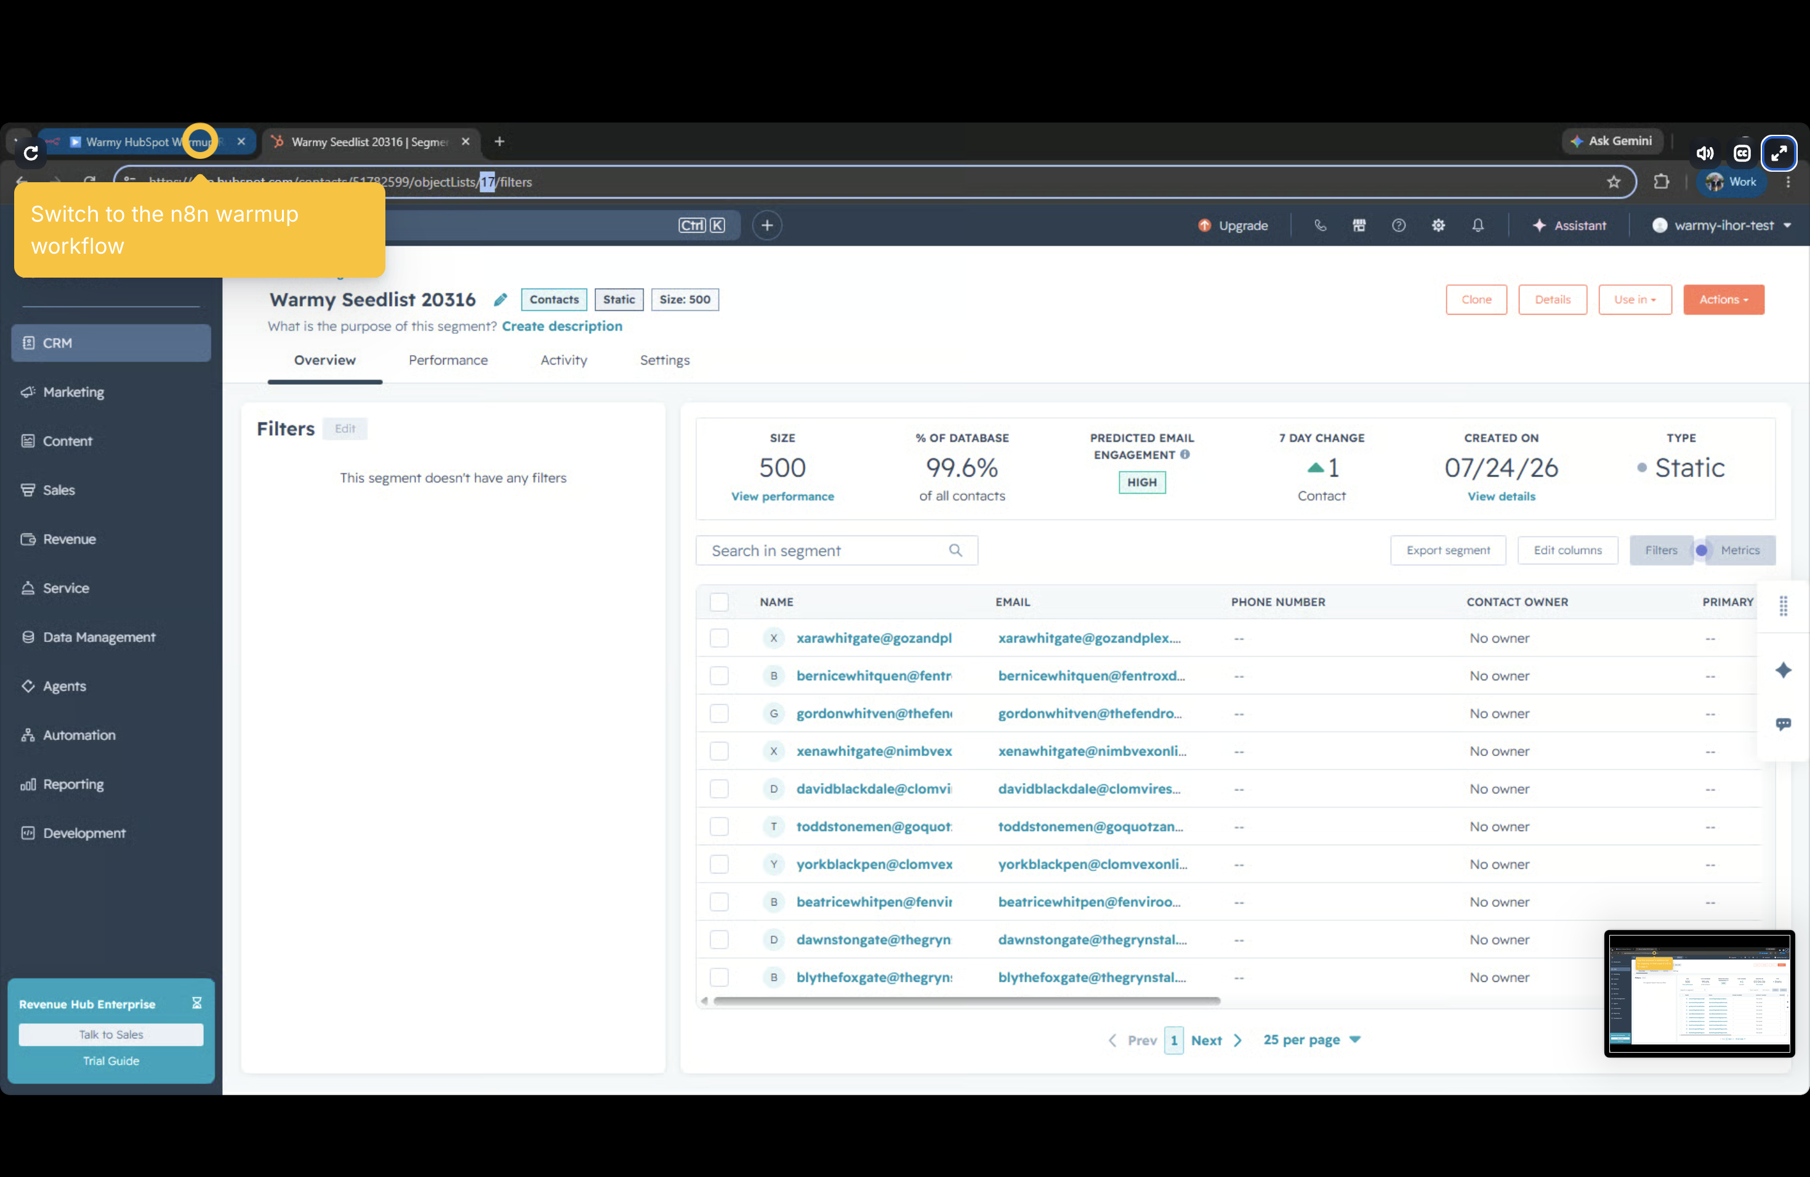
Task: Open the Sales sidebar menu item
Action: click(x=111, y=489)
